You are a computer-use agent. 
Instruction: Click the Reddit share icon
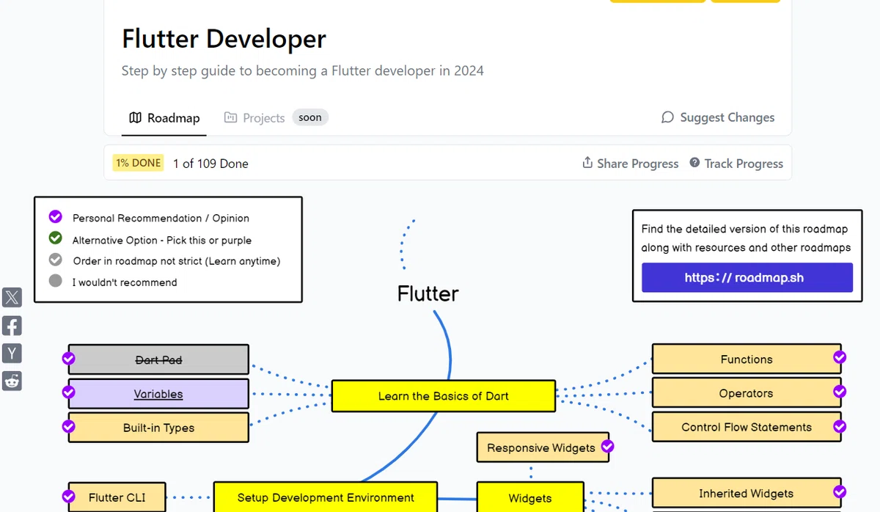pyautogui.click(x=12, y=381)
